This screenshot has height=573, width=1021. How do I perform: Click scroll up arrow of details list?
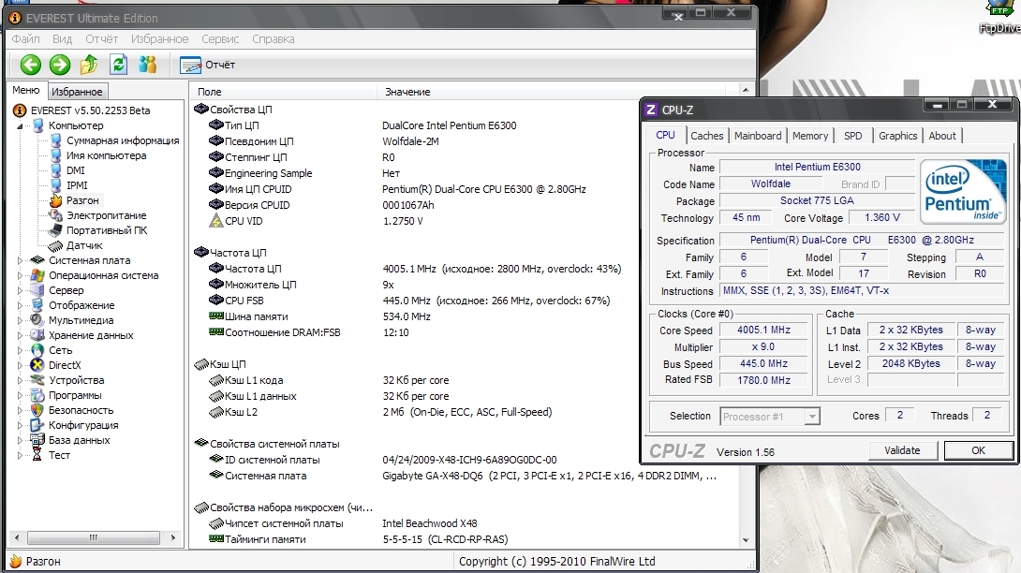point(746,90)
